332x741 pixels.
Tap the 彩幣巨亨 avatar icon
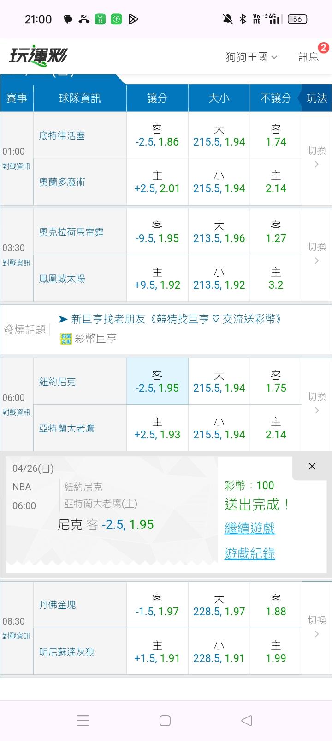click(x=66, y=339)
